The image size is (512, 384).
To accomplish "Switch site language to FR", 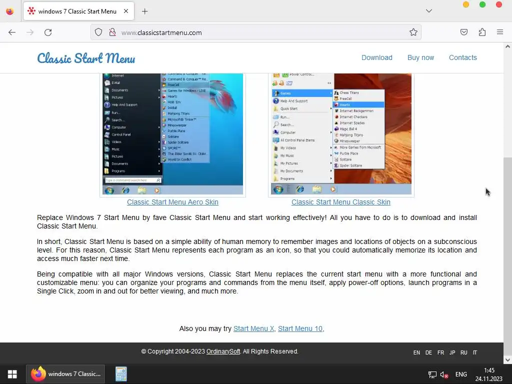I will pyautogui.click(x=440, y=352).
